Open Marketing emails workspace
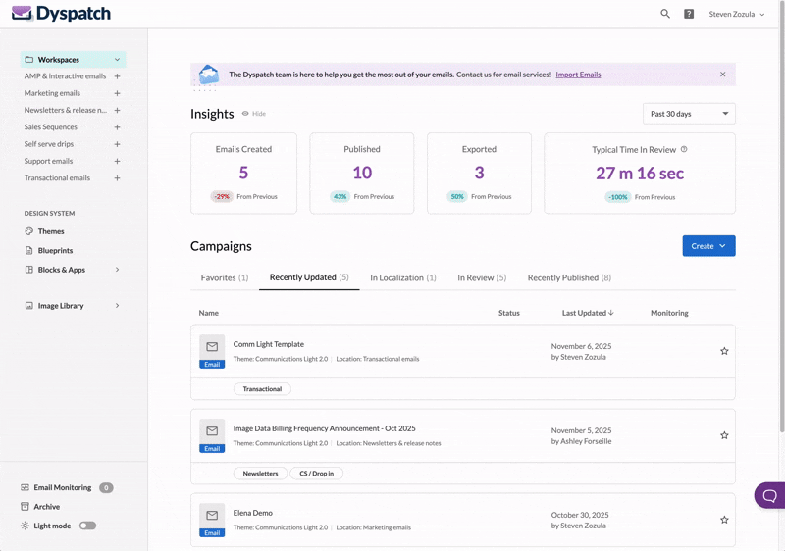This screenshot has height=551, width=785. [x=52, y=93]
